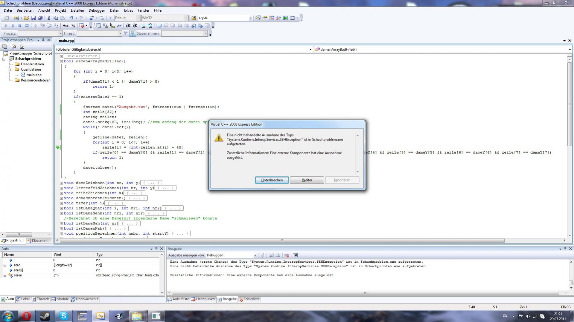This screenshot has width=574, height=322.
Task: Expand the zeile variable in Auto
Action: pos(5,265)
